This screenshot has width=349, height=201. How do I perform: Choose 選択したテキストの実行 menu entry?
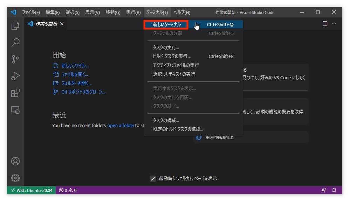tap(193, 74)
